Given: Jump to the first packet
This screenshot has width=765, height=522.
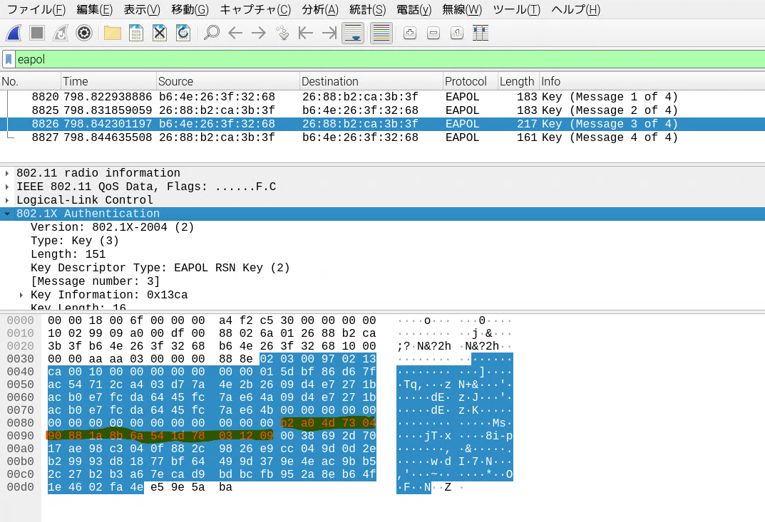Looking at the screenshot, I should pyautogui.click(x=305, y=33).
